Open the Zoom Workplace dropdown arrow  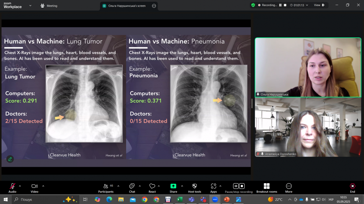click(x=30, y=5)
